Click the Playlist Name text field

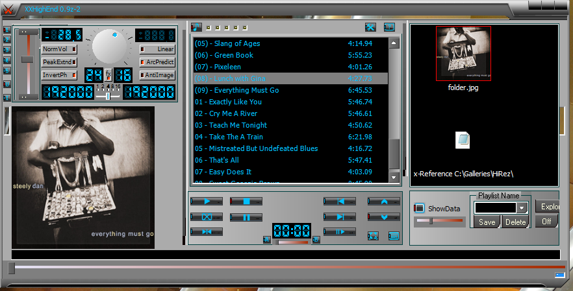tap(495, 208)
